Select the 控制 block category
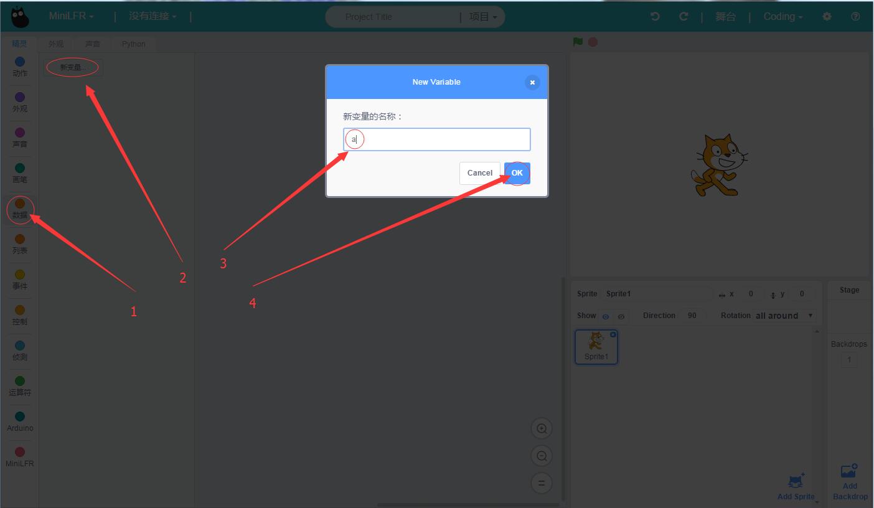Viewport: 874px width, 508px height. tap(20, 316)
